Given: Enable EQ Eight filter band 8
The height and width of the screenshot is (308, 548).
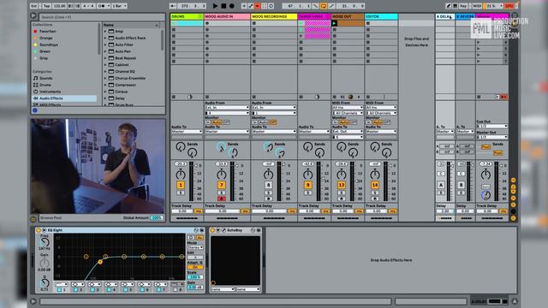Looking at the screenshot, I should pos(176,289).
